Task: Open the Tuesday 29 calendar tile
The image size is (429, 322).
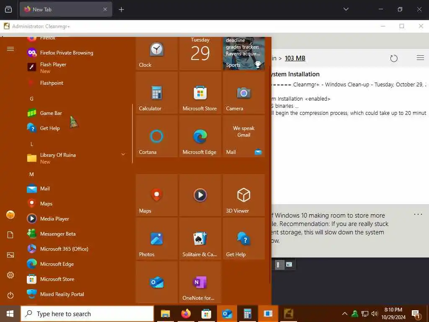Action: (x=200, y=53)
